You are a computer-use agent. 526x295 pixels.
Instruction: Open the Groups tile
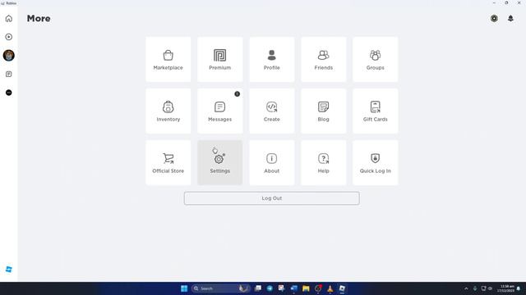point(376,60)
